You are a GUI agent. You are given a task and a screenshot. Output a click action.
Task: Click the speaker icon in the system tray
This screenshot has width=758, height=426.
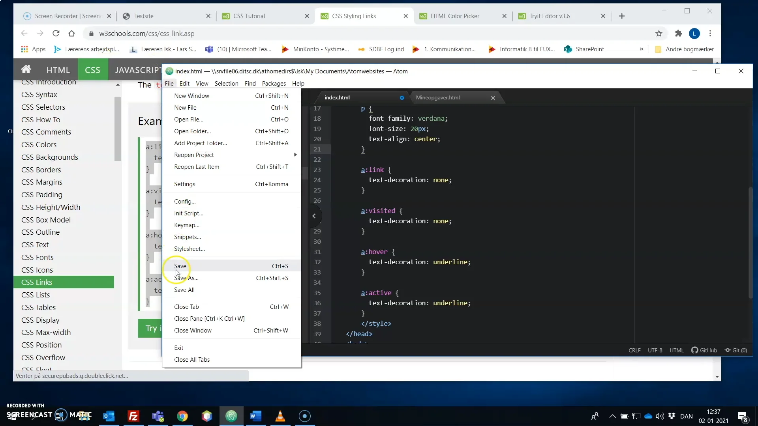(x=660, y=416)
